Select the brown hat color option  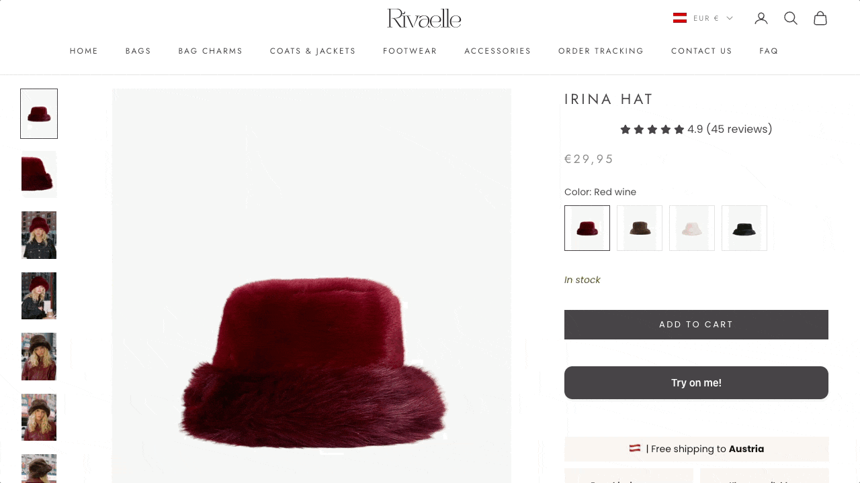640,228
